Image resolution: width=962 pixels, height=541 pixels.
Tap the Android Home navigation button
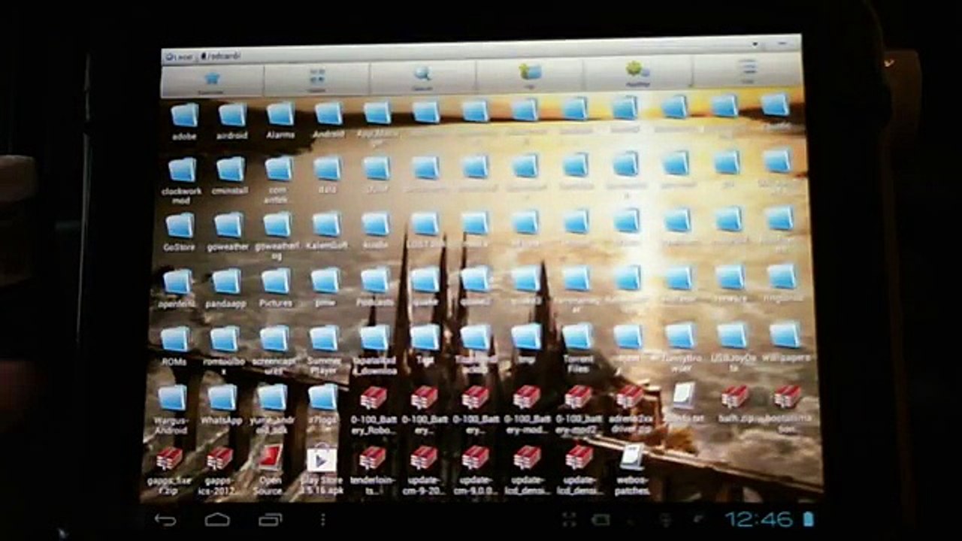[x=217, y=519]
